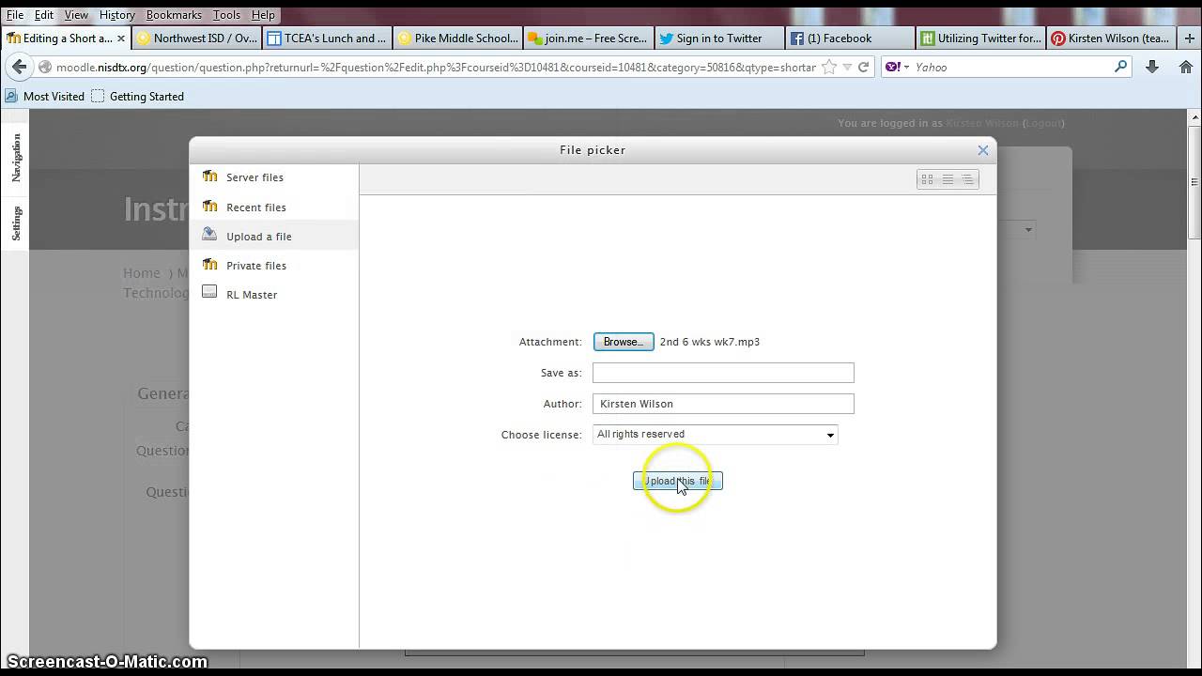Switch file picker to icon view
This screenshot has width=1202, height=676.
tap(928, 179)
